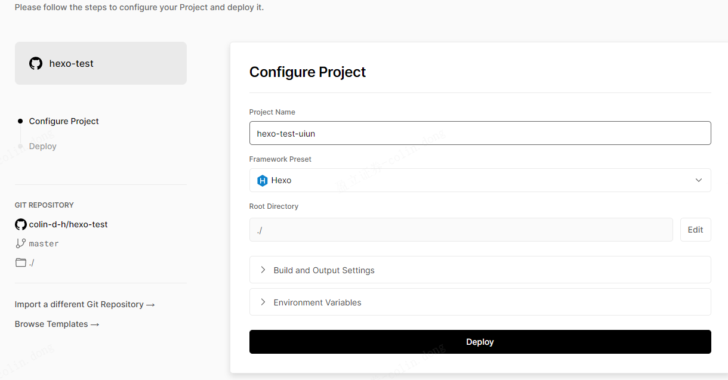Screen dimensions: 728x380
Task: Open the Framework Preset dropdown arrow
Action: point(699,180)
